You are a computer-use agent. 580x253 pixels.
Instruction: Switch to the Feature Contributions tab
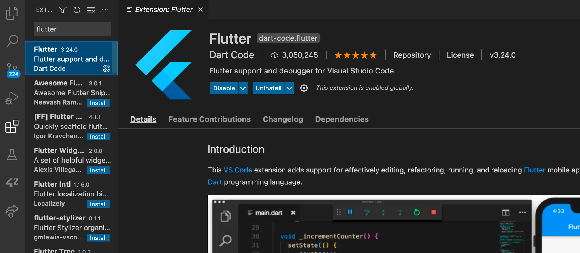click(x=210, y=119)
